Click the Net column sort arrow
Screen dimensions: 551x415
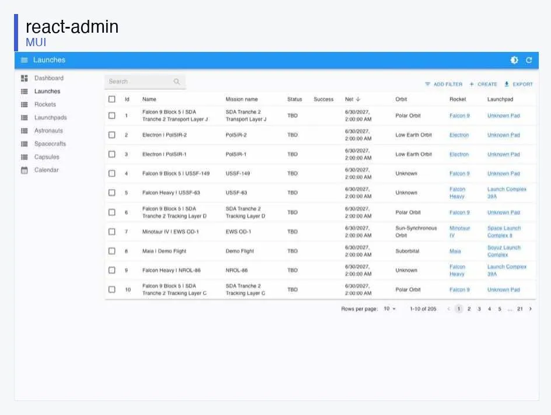(358, 99)
